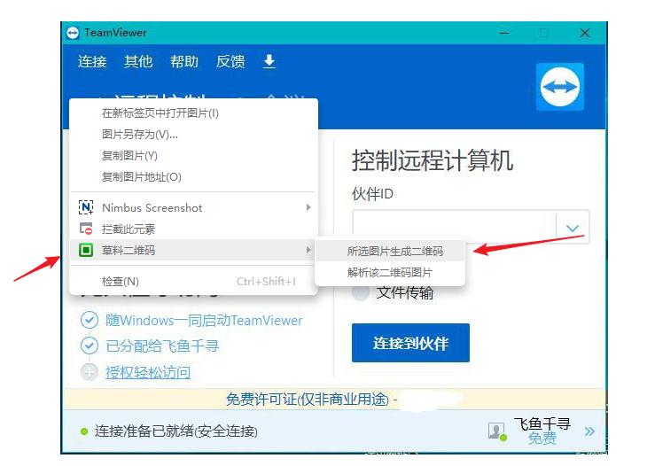This screenshot has height=466, width=647.
Task: Click the 随Windows一同启动TeamViewer link
Action: pyautogui.click(x=204, y=321)
